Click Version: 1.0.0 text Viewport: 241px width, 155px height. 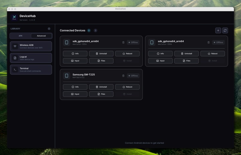pos(27,20)
